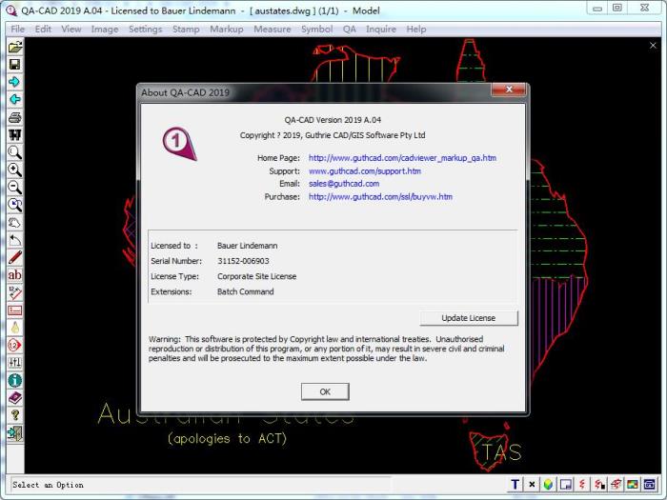The width and height of the screenshot is (667, 500).
Task: Click the Zoom In magnifier icon
Action: [x=15, y=170]
